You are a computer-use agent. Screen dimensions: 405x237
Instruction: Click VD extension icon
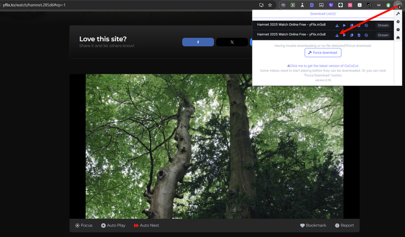[379, 5]
